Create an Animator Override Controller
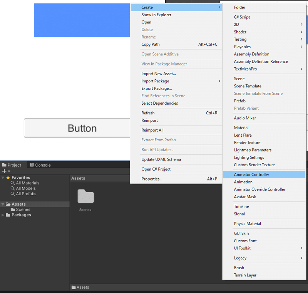This screenshot has width=308, height=293. point(264,189)
